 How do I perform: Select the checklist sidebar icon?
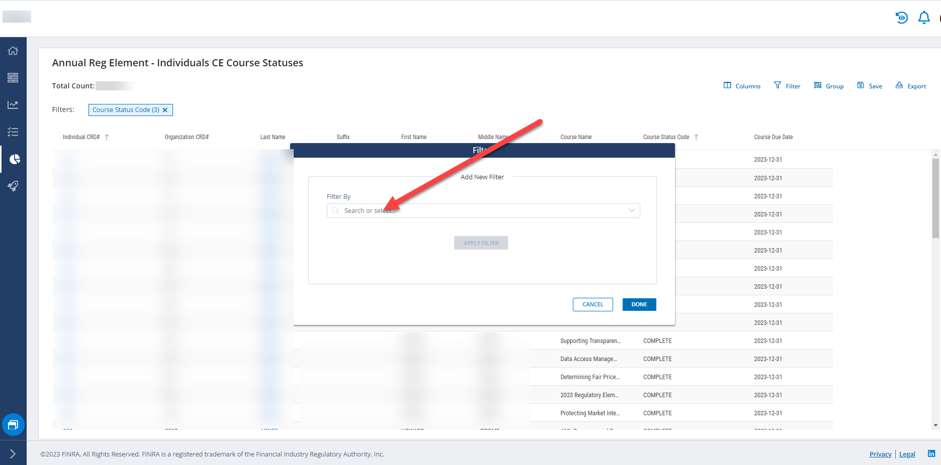coord(13,132)
